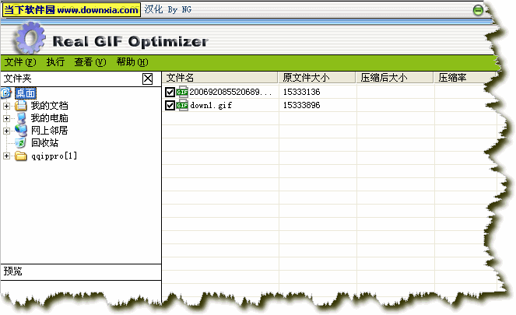Click the 文件夹 panel title
The image size is (516, 315).
pos(17,79)
